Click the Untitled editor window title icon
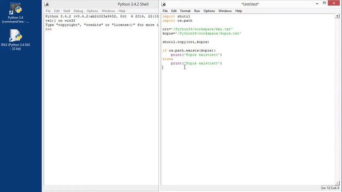The width and height of the screenshot is (342, 192). coord(164,4)
